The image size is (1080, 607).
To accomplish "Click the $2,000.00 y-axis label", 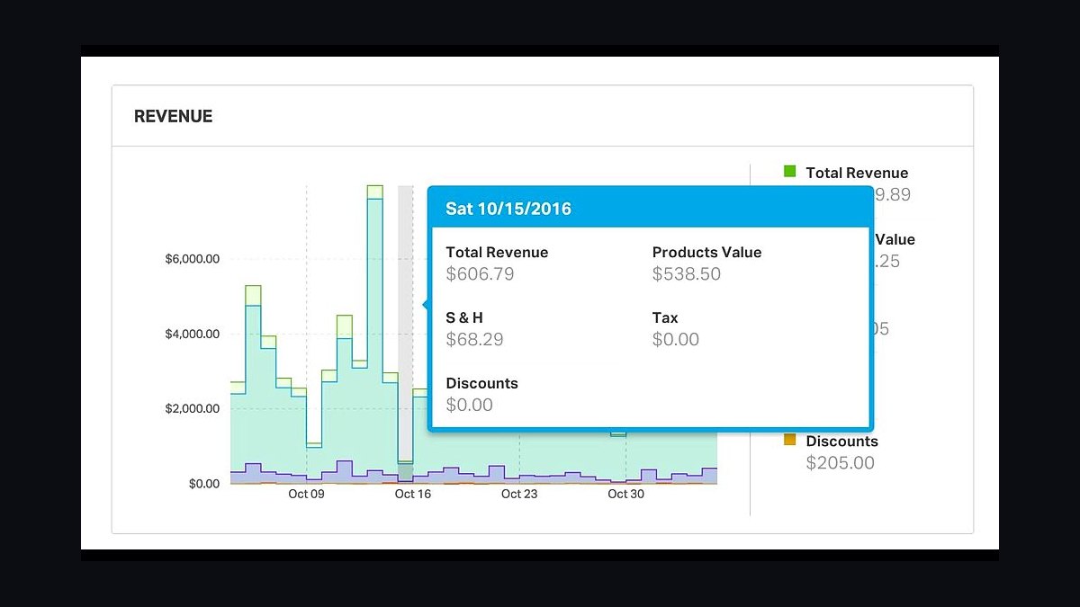I will point(193,408).
